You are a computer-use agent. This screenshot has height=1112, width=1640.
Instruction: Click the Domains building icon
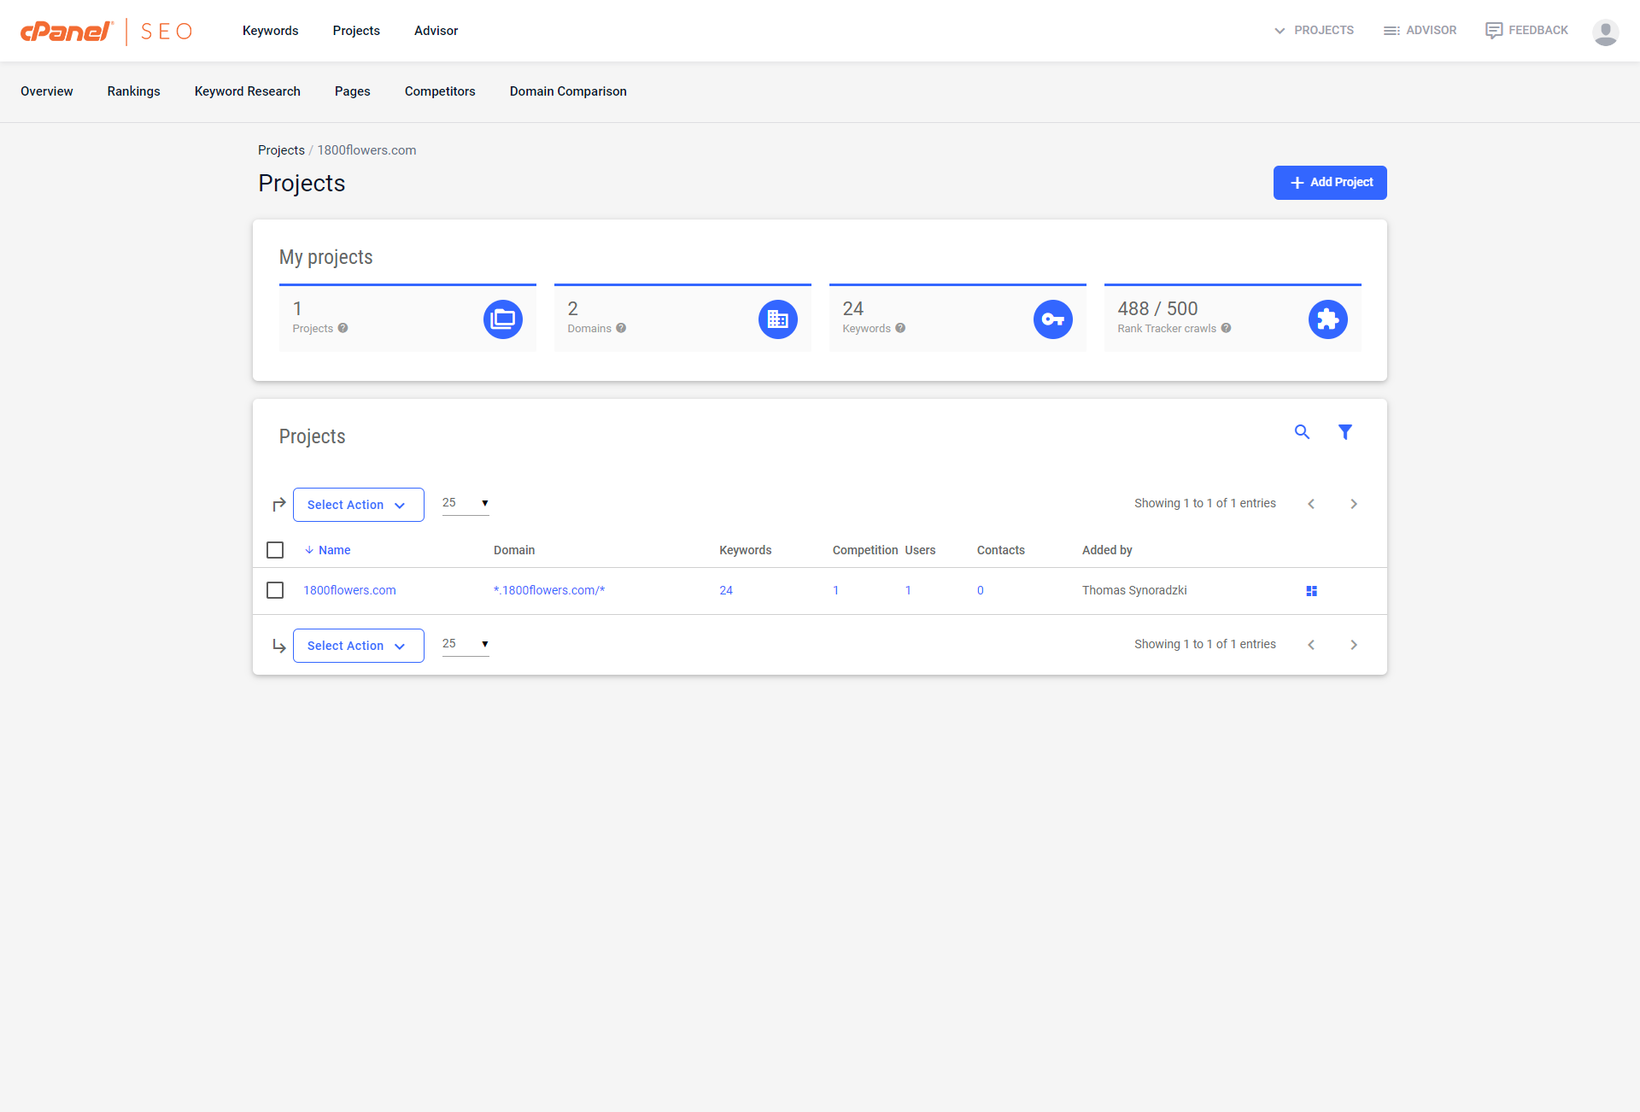pos(777,319)
